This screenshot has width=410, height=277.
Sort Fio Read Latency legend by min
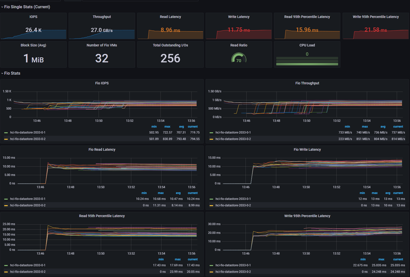click(144, 193)
